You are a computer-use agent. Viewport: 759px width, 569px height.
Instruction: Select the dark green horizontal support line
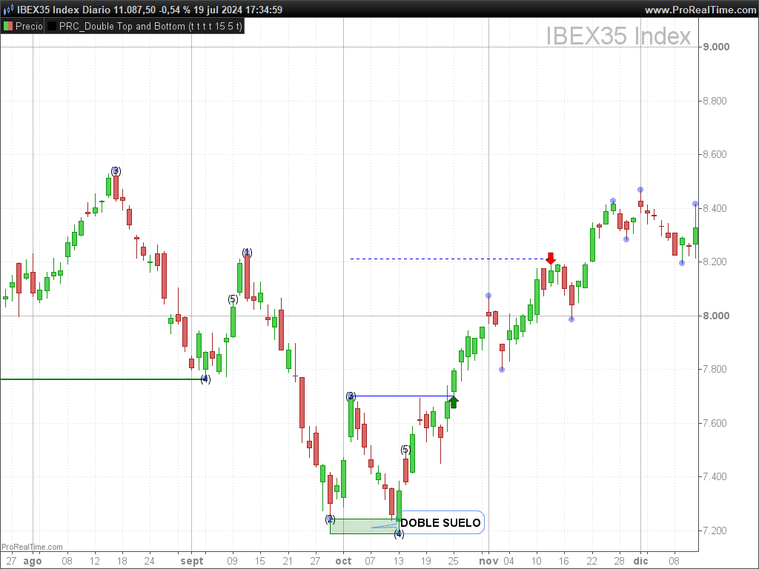(101, 379)
